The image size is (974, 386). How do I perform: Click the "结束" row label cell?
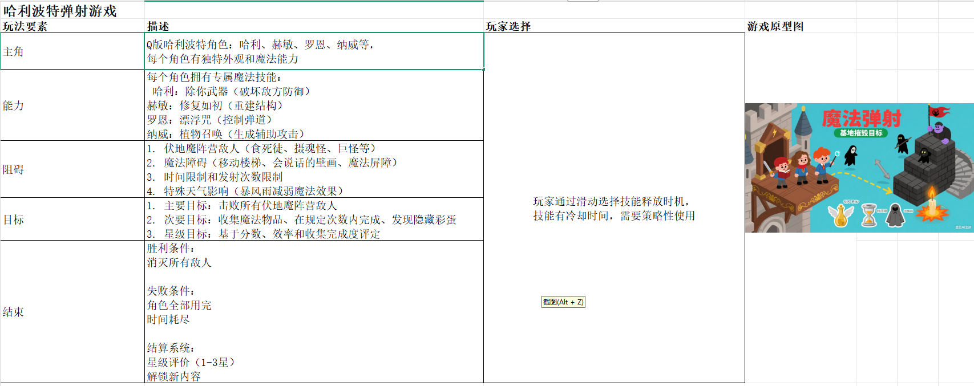point(72,312)
